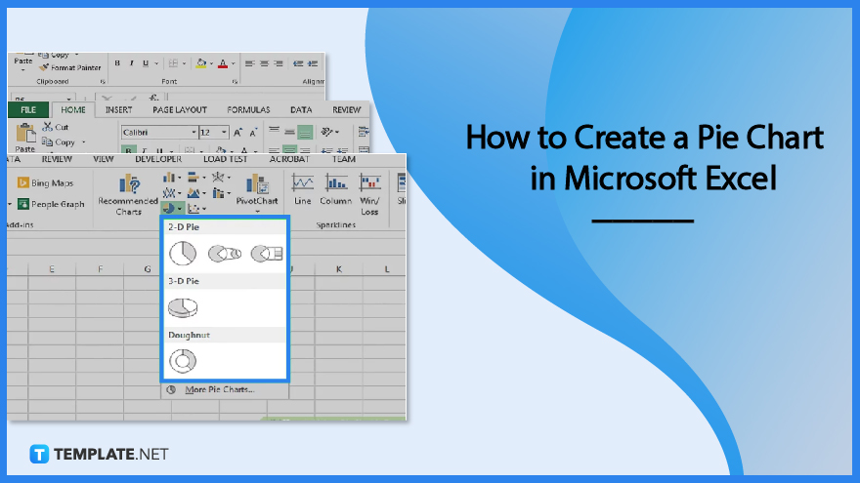Insert a Line sparkline

click(x=302, y=189)
